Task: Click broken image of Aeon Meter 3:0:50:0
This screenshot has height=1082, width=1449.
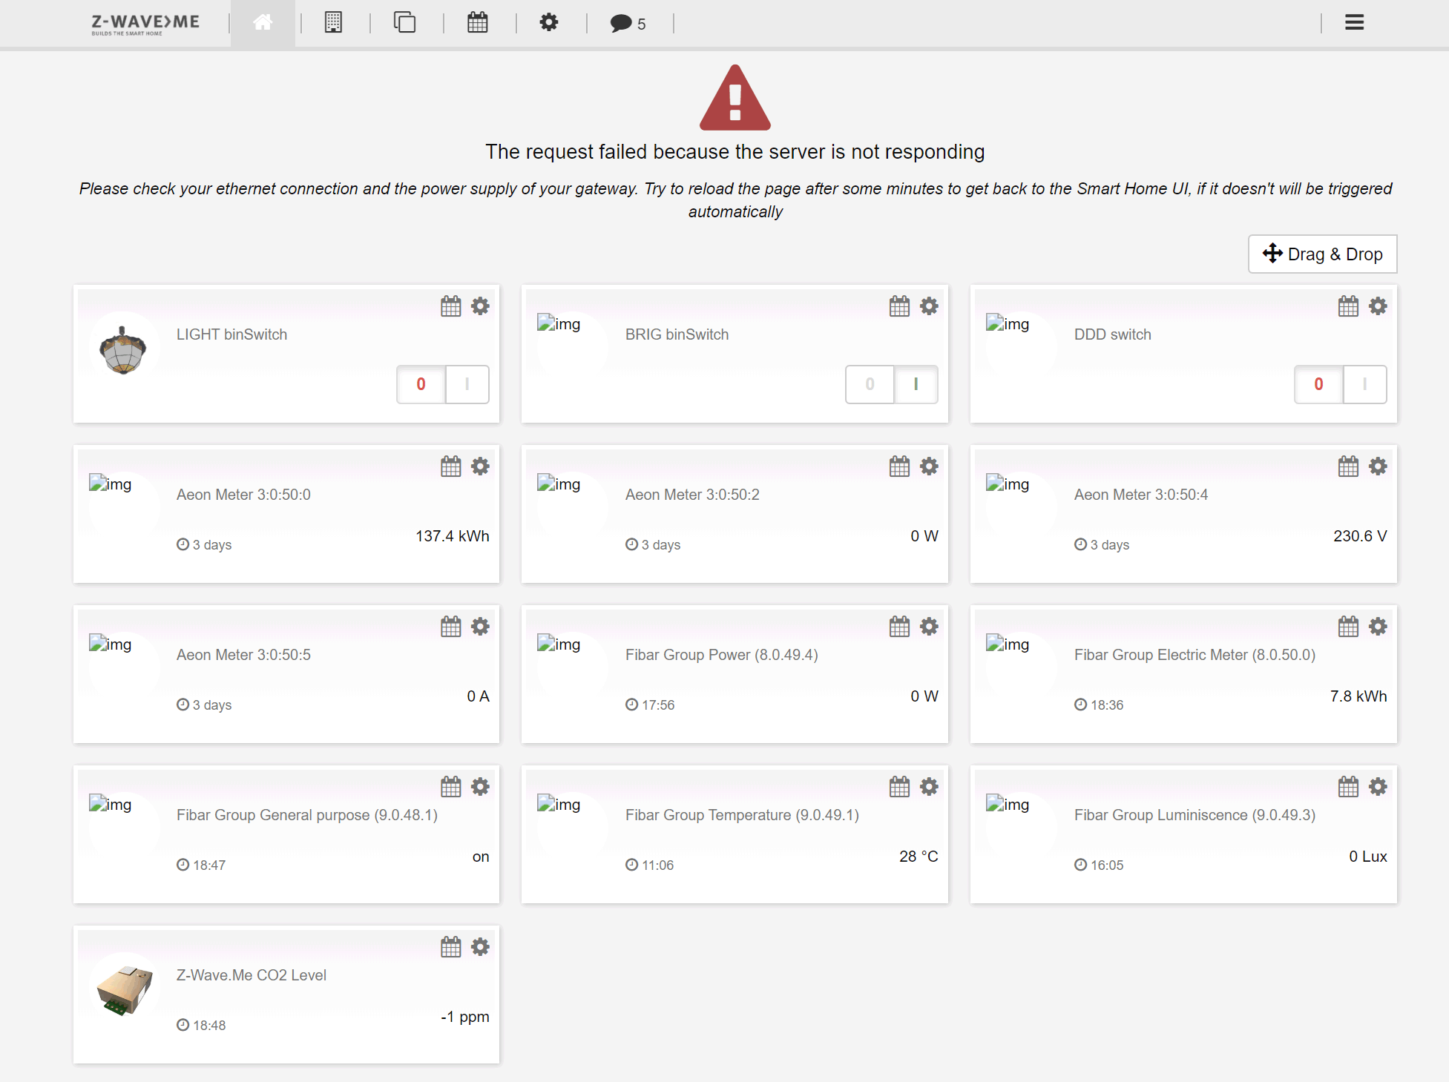Action: [x=111, y=484]
